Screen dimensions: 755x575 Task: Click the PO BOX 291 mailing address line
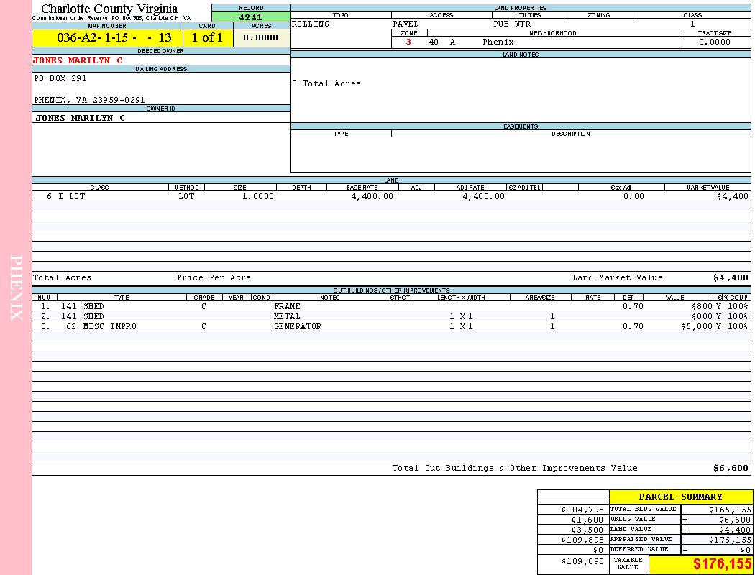click(x=60, y=78)
